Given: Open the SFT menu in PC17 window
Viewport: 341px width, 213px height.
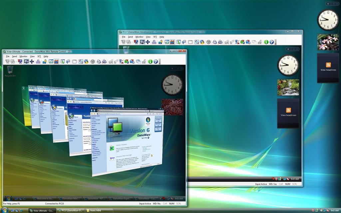Looking at the screenshot, I should [x=155, y=37].
